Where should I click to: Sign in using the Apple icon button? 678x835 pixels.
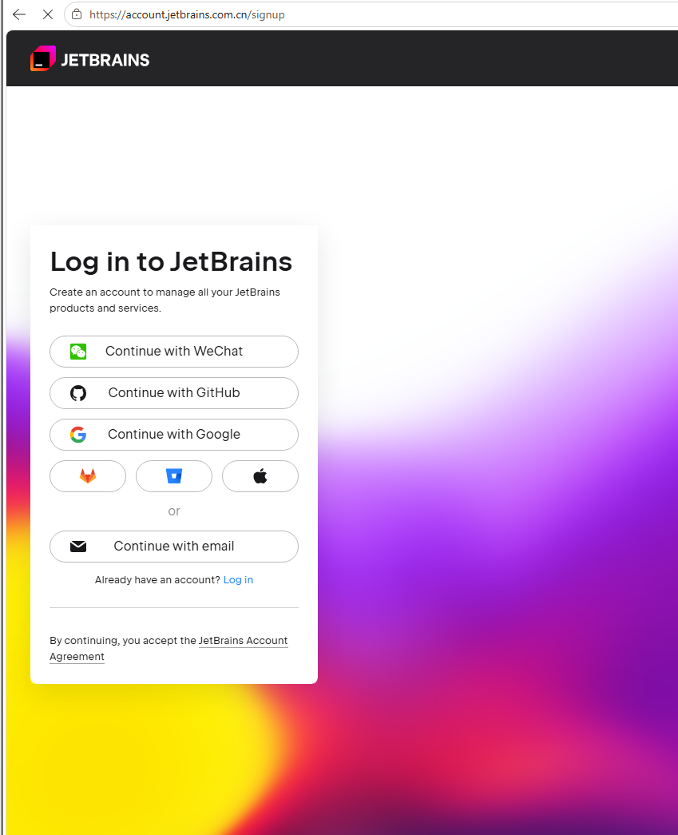260,476
